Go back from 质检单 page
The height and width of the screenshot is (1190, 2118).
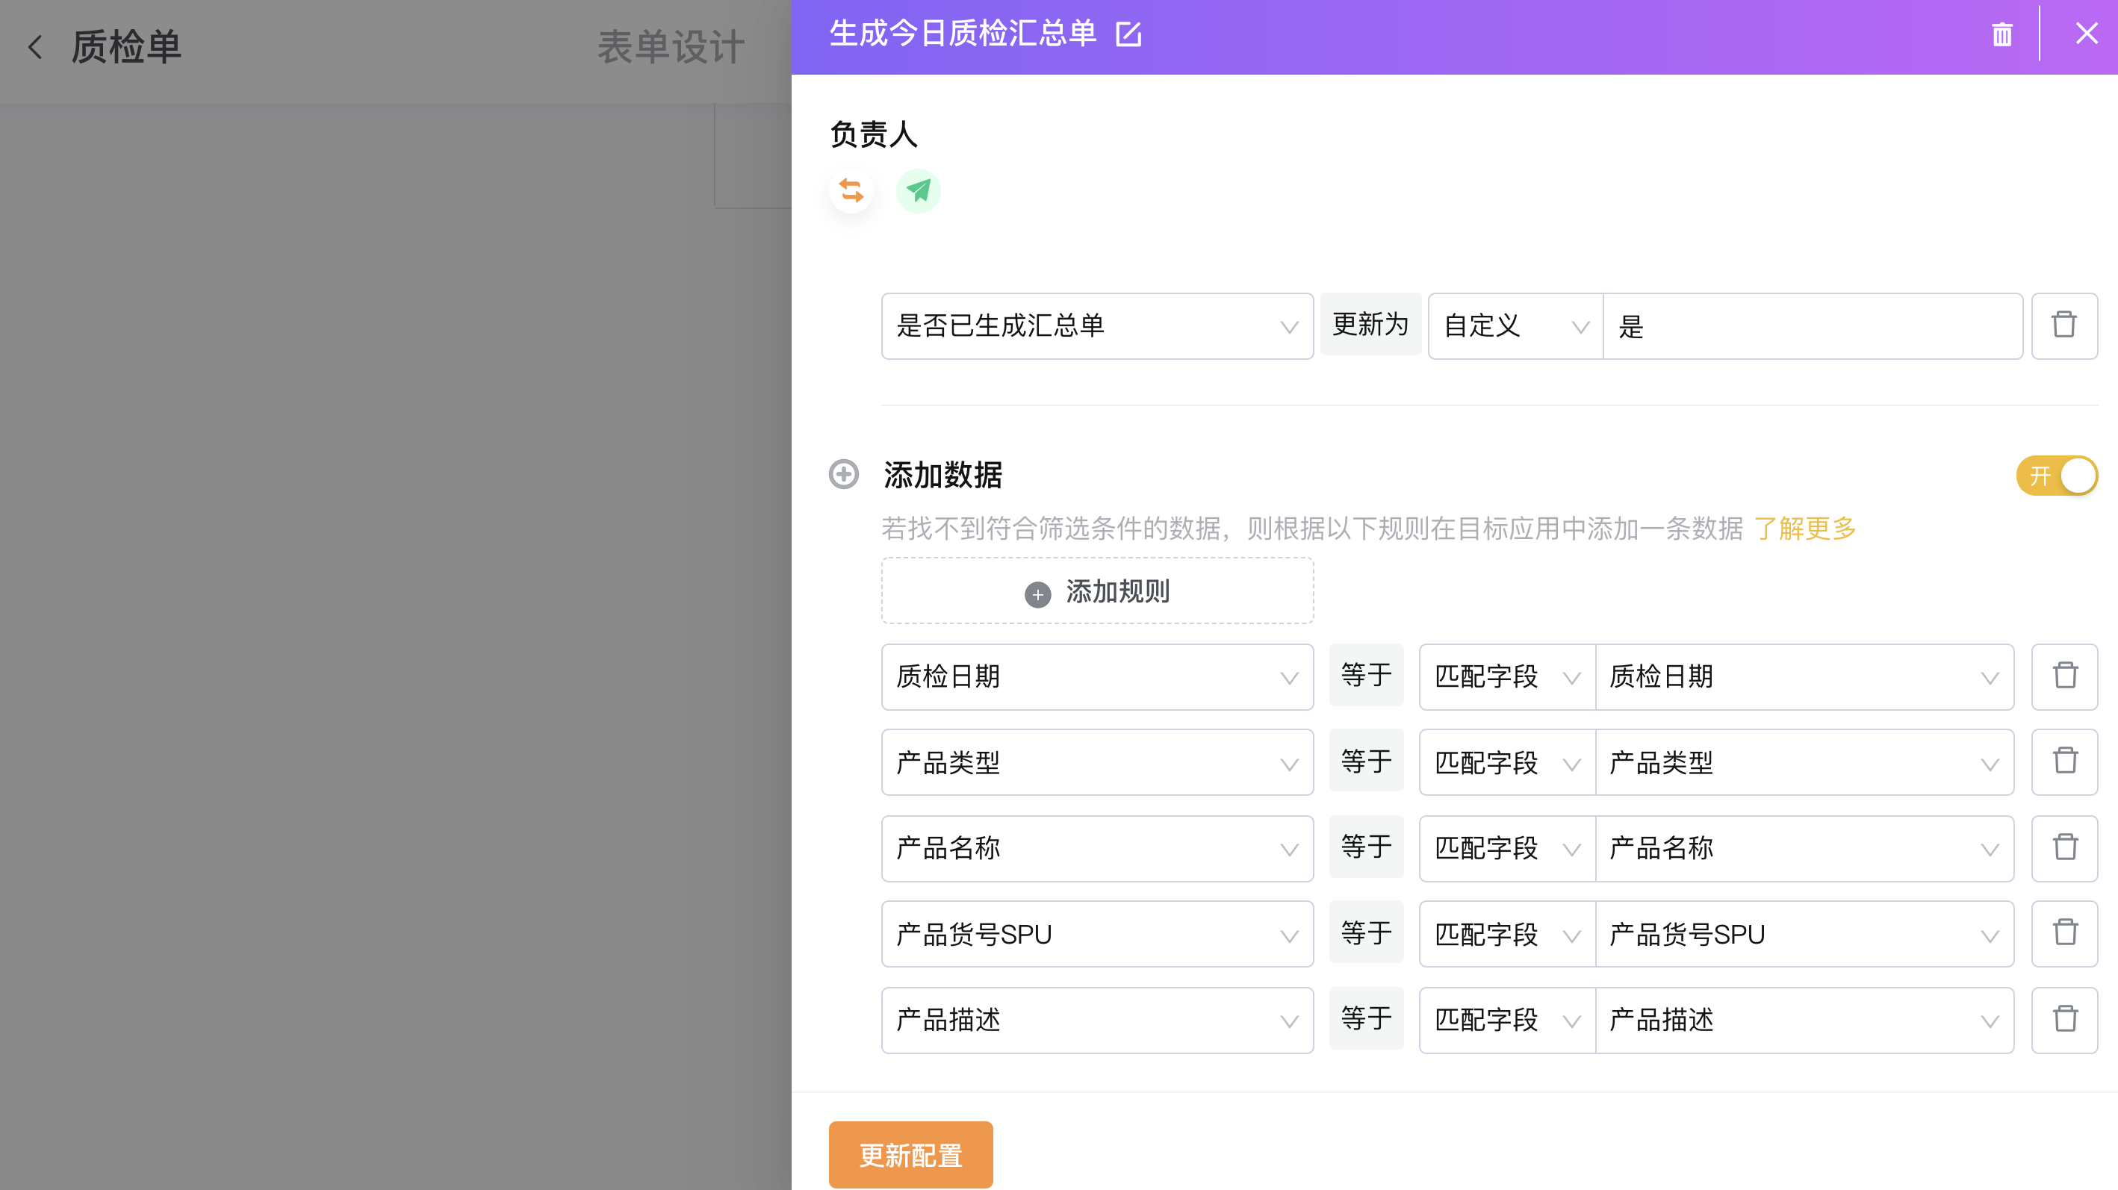pyautogui.click(x=34, y=47)
